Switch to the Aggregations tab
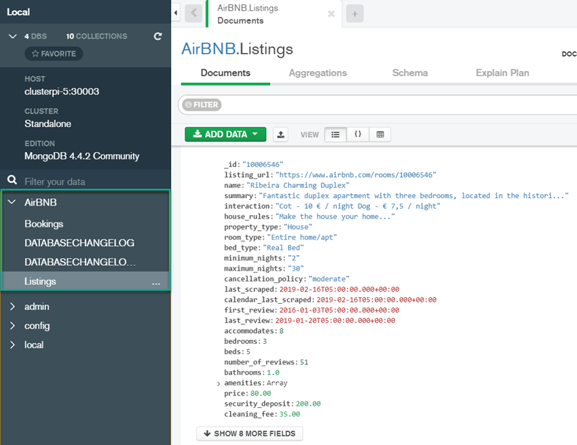 point(318,73)
